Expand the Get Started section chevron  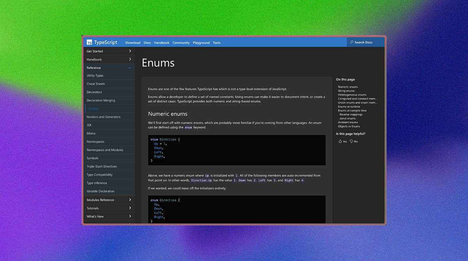[x=130, y=51]
